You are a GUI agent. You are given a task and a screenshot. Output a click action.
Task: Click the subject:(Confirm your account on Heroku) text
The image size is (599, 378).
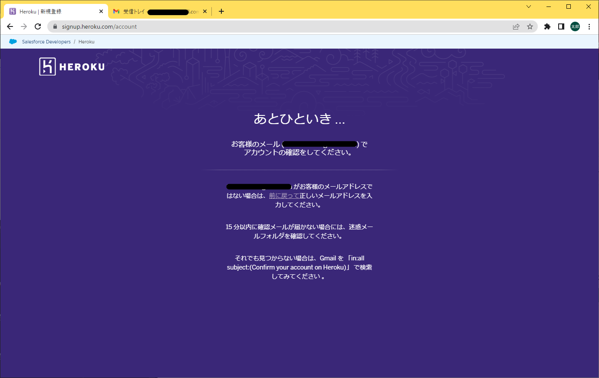[289, 267]
